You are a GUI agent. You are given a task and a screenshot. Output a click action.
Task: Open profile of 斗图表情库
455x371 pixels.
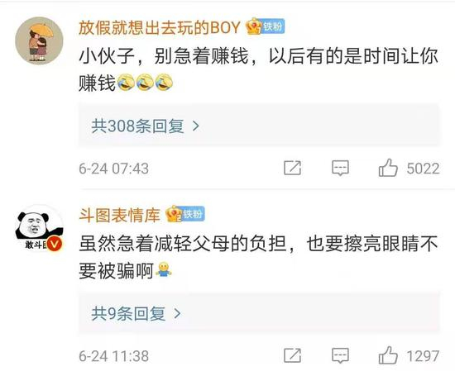pyautogui.click(x=119, y=215)
